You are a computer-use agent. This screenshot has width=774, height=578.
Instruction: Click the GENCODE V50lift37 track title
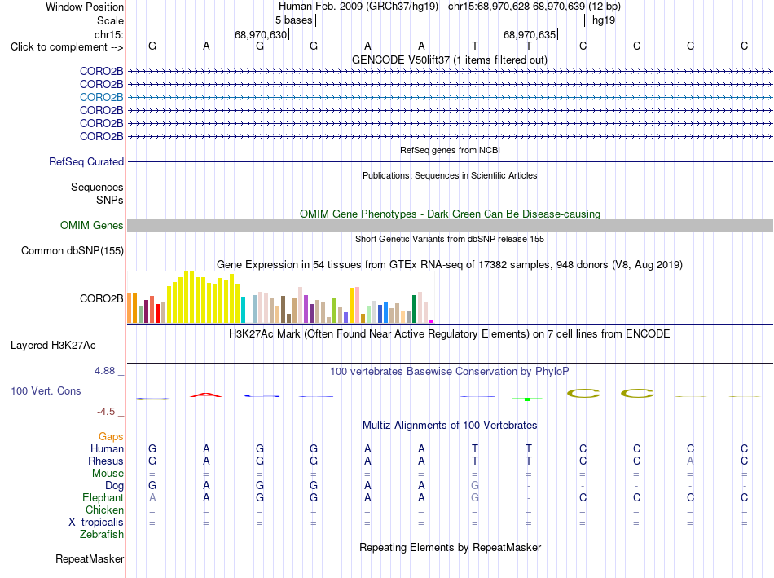click(449, 60)
